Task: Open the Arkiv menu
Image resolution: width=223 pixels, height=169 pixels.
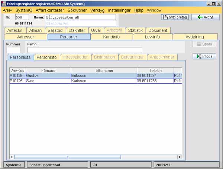Action: pos(7,10)
